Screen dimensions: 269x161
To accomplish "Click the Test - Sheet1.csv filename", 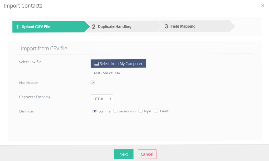I will (x=107, y=73).
